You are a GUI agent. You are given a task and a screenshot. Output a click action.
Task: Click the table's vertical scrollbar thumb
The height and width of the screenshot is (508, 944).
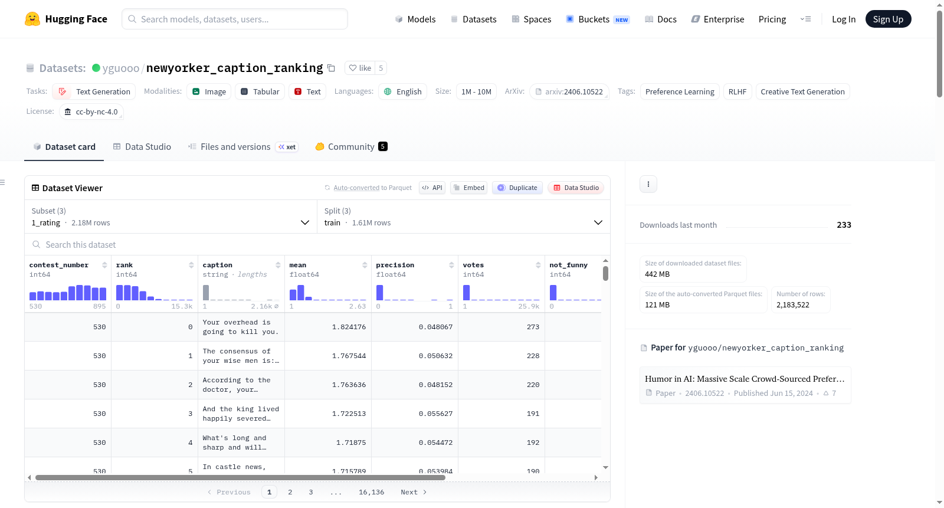(x=605, y=274)
